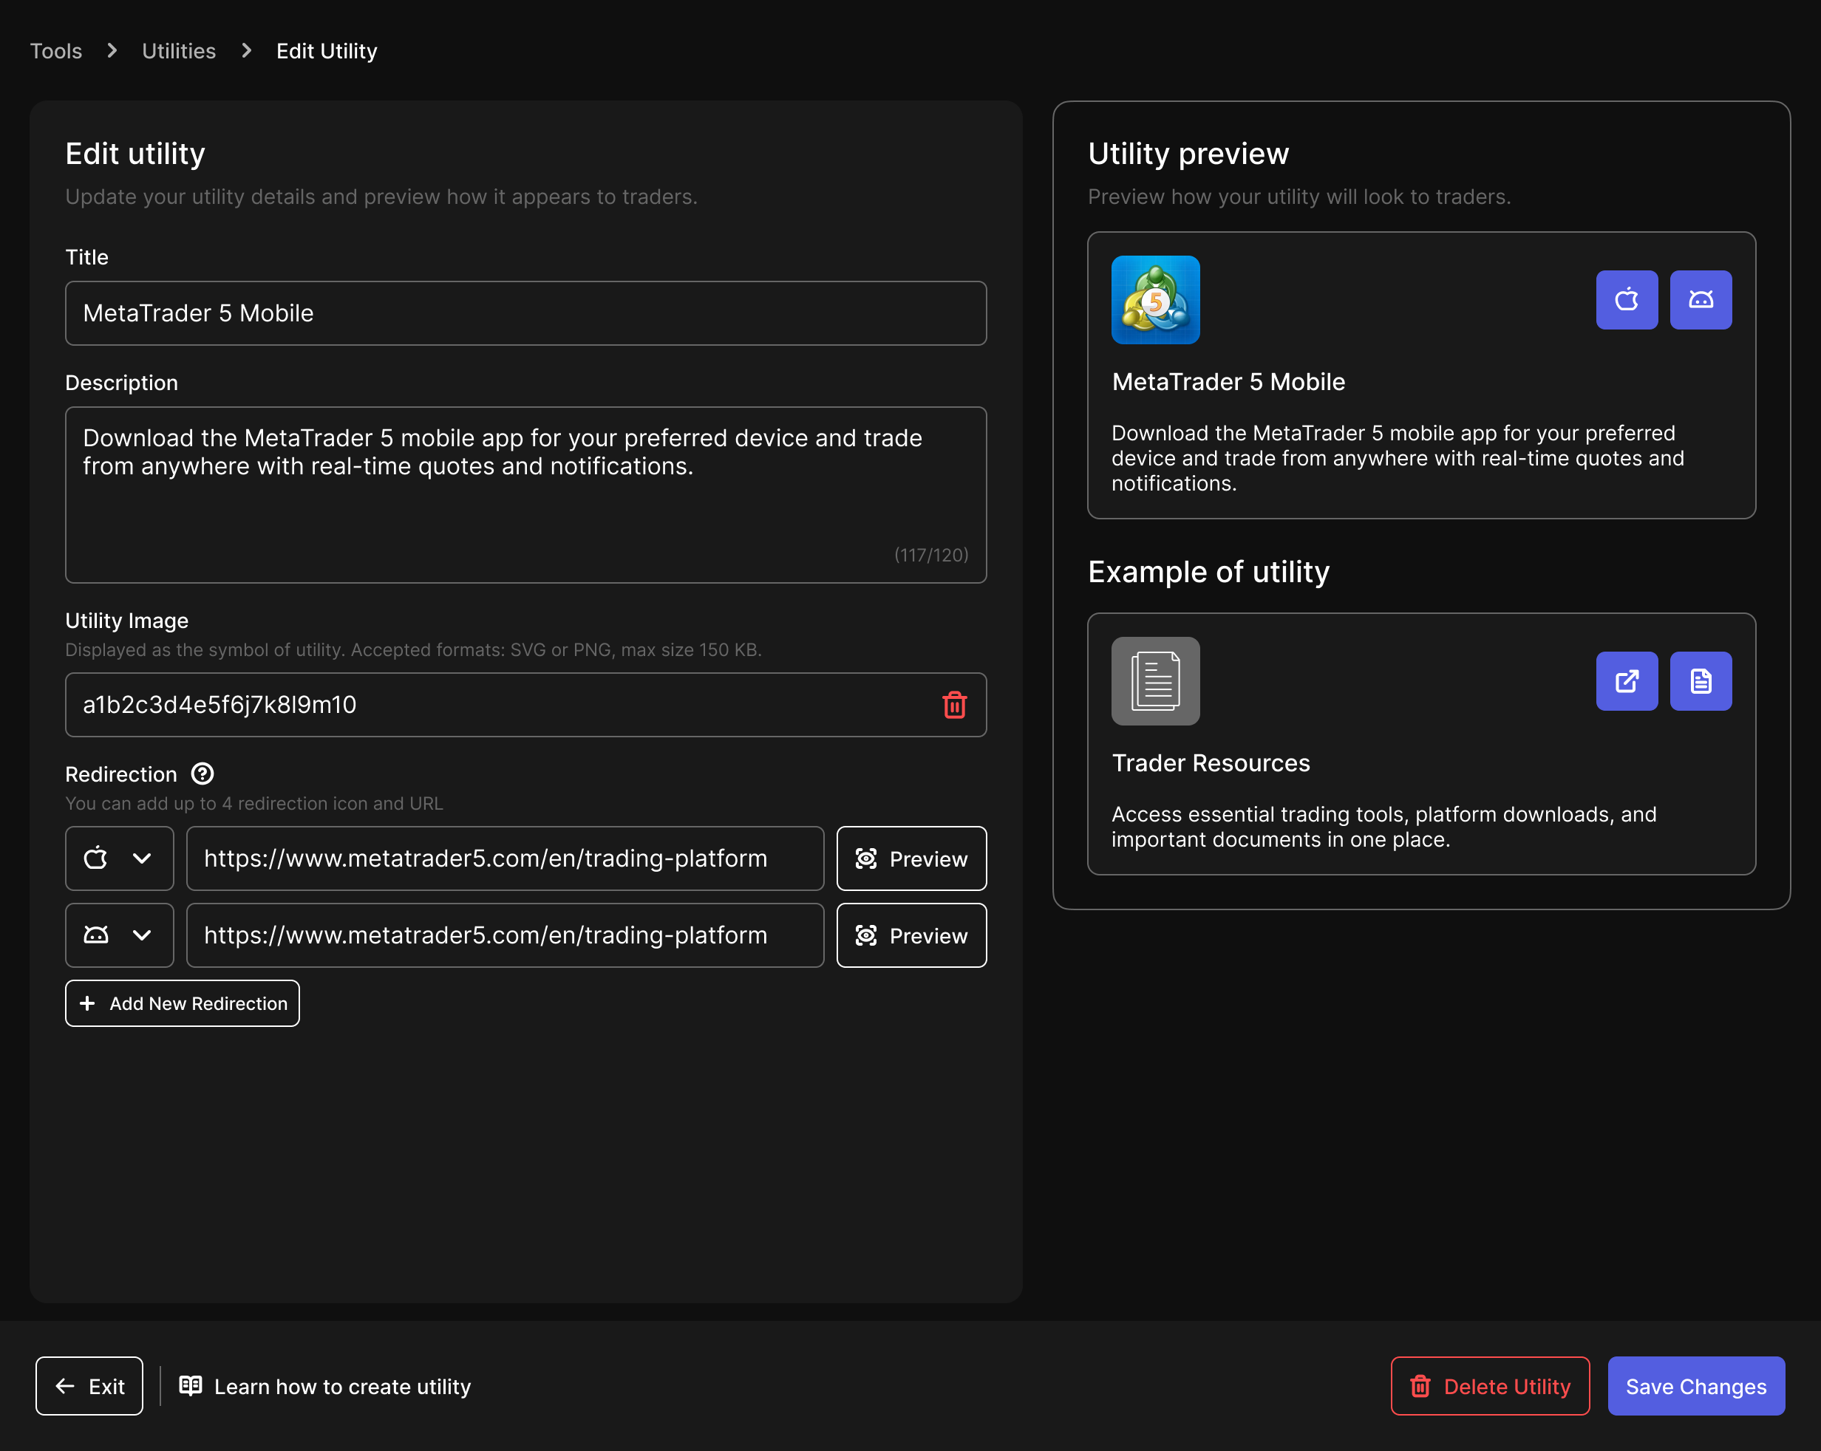Click the Redirection help question mark icon
Viewport: 1821px width, 1451px height.
[202, 774]
